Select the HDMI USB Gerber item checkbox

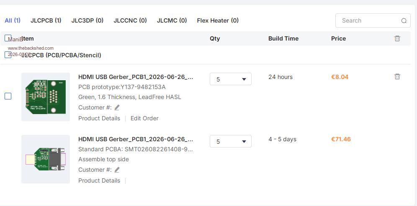pos(8,96)
